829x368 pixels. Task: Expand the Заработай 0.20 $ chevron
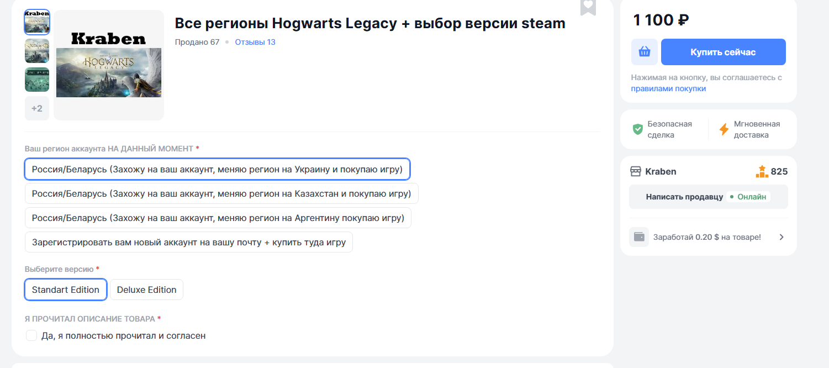(x=781, y=237)
